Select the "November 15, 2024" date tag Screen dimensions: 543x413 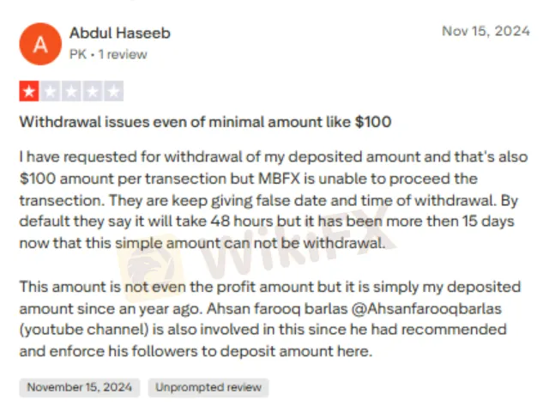click(x=80, y=387)
